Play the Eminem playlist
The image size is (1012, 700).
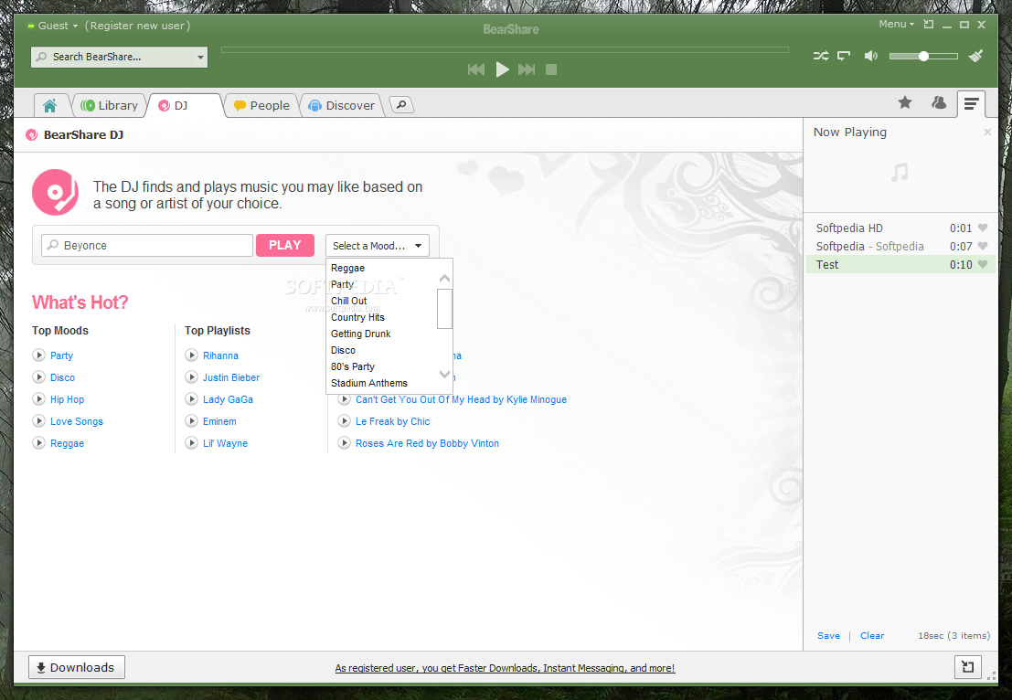(x=192, y=420)
